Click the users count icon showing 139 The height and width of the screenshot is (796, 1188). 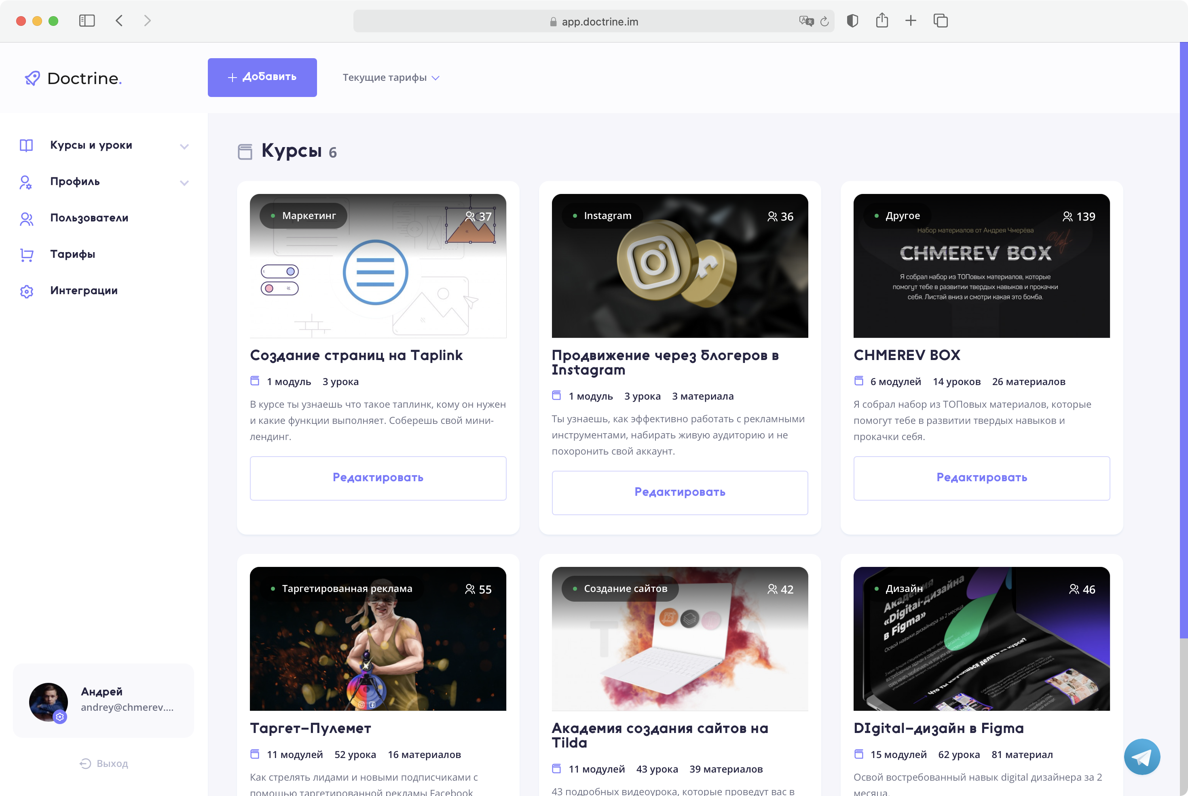pyautogui.click(x=1068, y=216)
